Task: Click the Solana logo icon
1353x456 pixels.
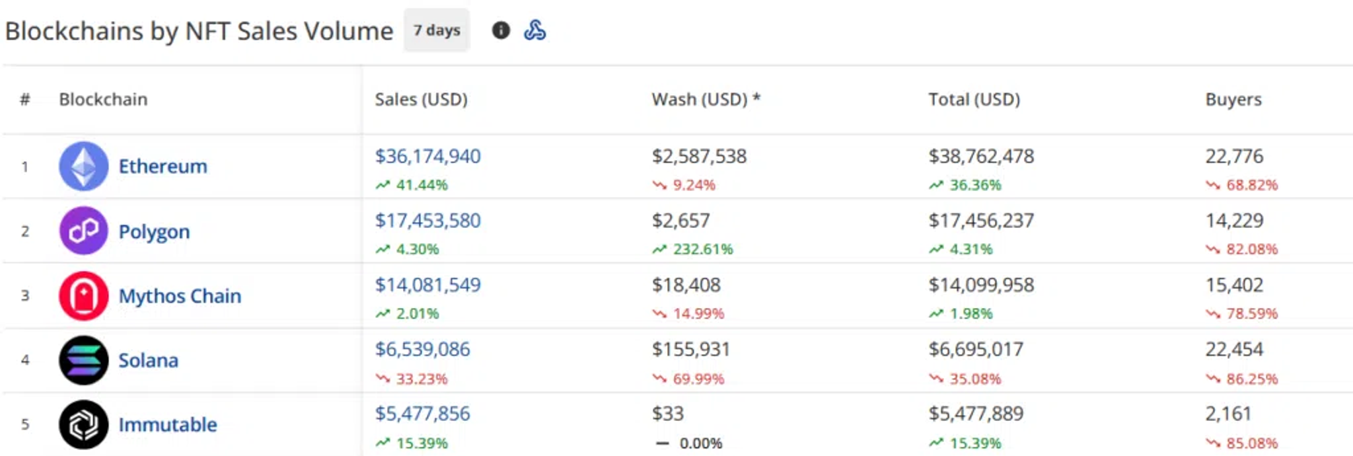Action: tap(84, 360)
